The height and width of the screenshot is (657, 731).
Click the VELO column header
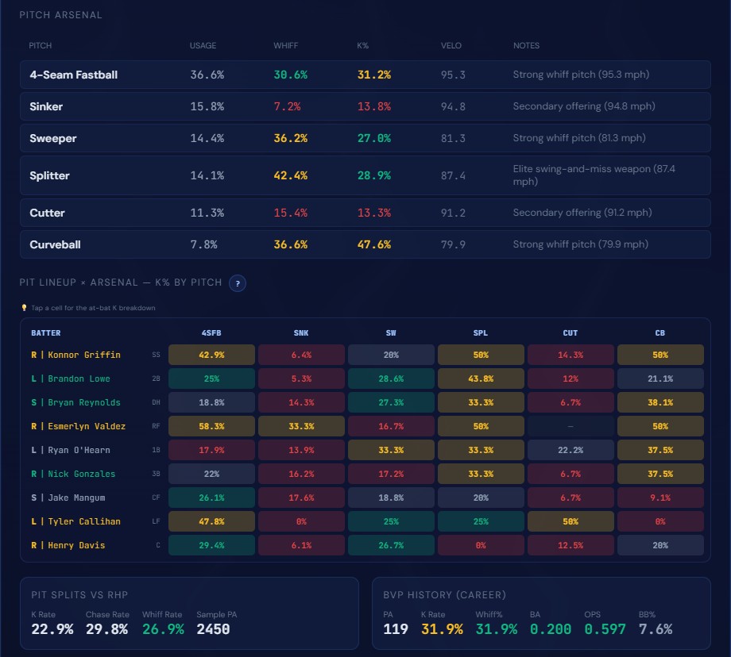click(451, 46)
